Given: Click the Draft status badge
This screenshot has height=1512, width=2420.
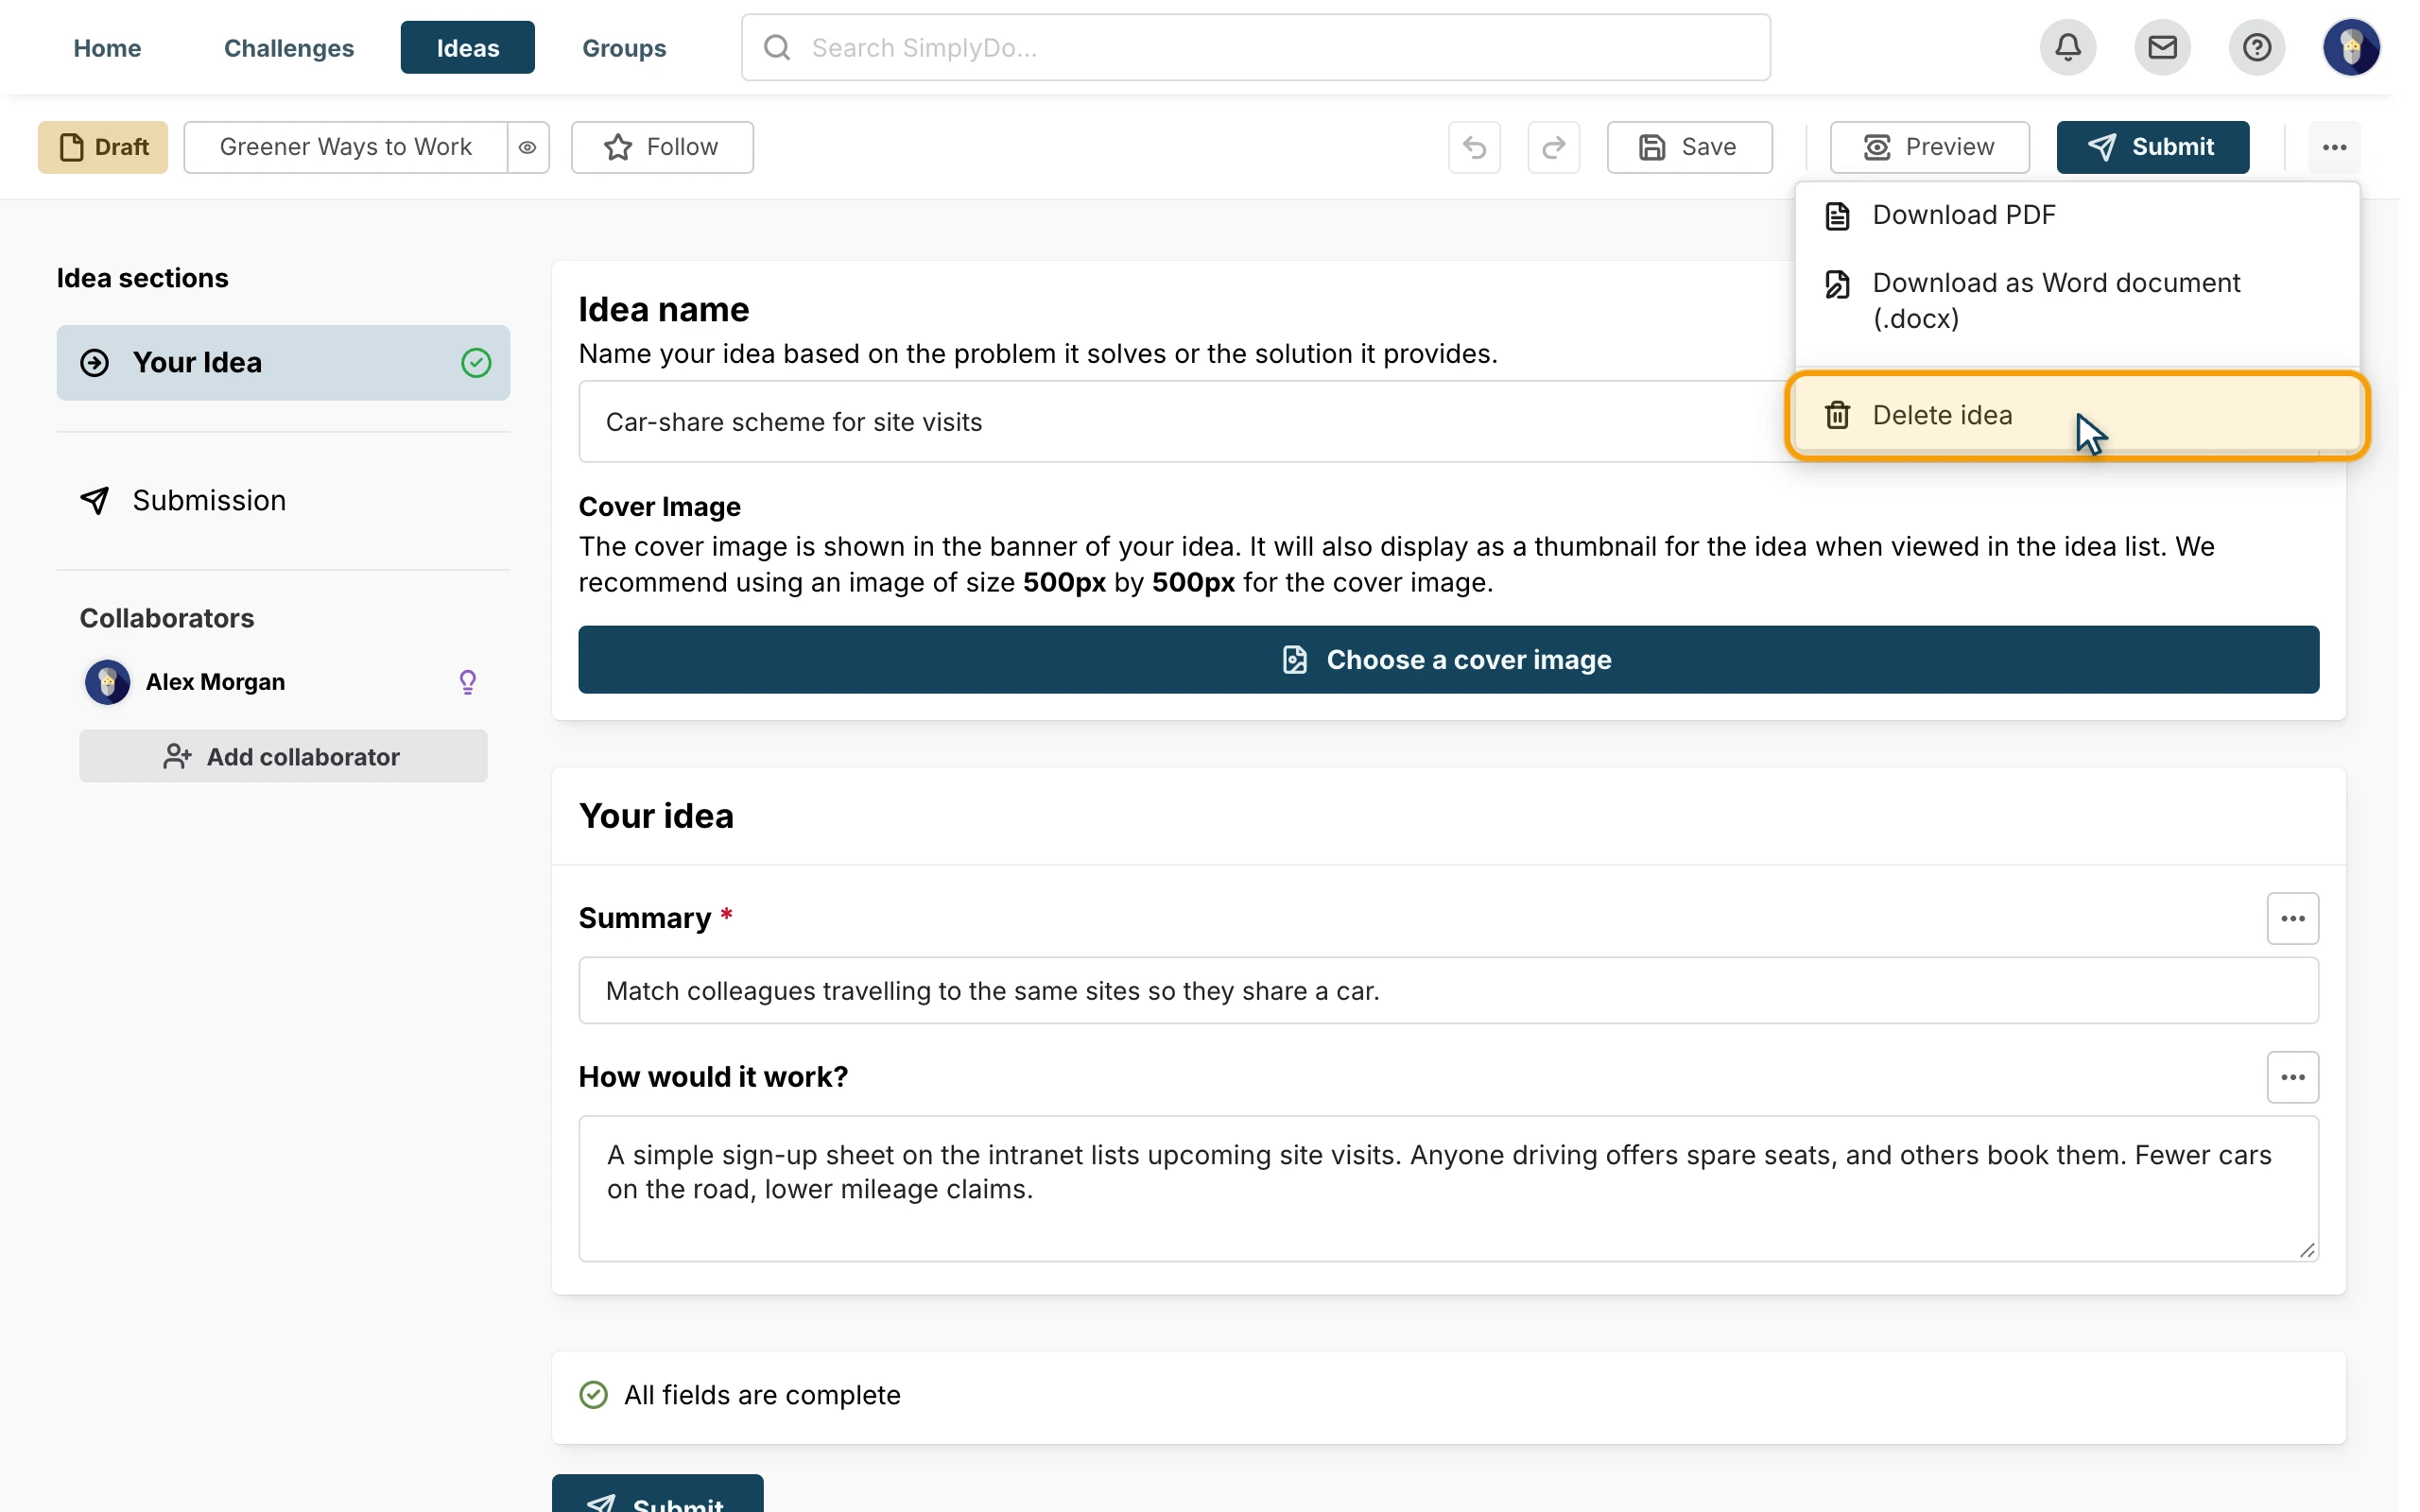Looking at the screenshot, I should [103, 147].
